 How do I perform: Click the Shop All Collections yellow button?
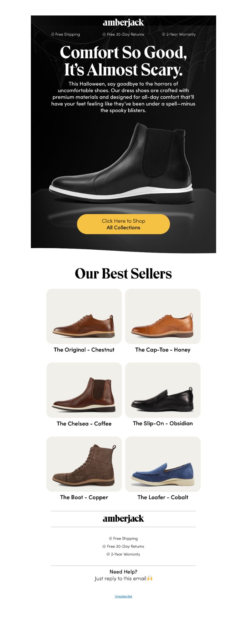click(x=123, y=224)
